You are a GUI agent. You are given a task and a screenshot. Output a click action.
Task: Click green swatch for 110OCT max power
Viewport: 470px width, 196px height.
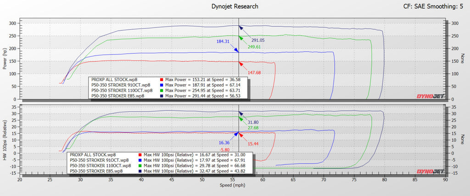point(162,91)
